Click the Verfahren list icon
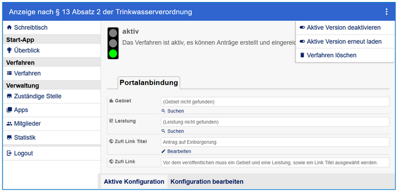 pos(9,74)
